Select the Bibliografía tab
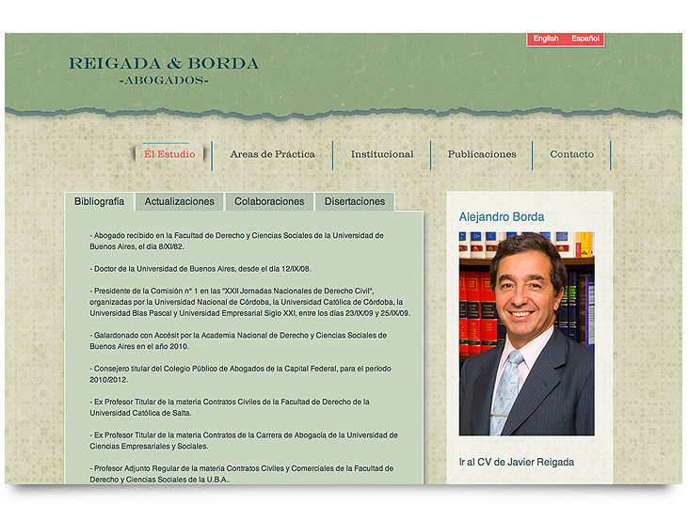The width and height of the screenshot is (689, 505). (x=100, y=201)
